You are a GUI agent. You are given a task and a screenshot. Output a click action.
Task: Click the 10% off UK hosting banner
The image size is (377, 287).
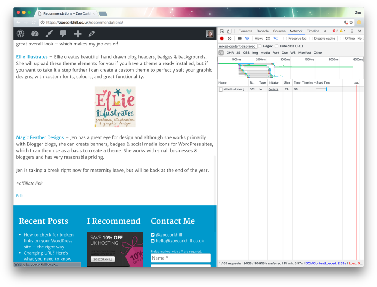click(115, 249)
